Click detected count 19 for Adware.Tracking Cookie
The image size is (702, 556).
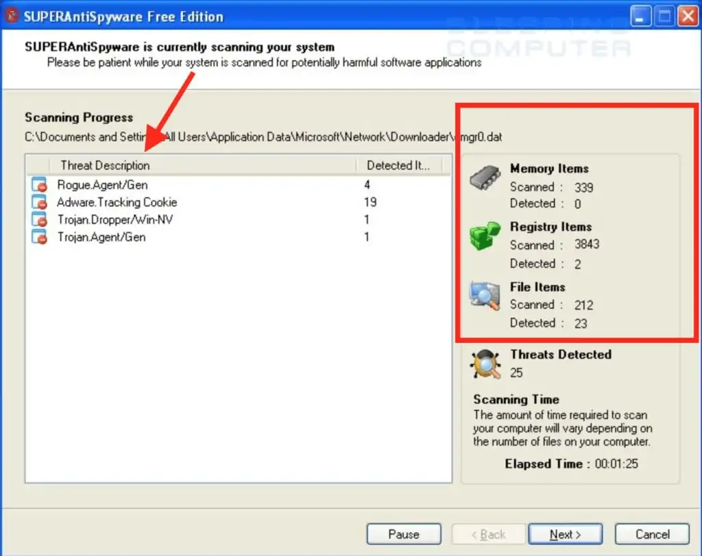pos(370,202)
